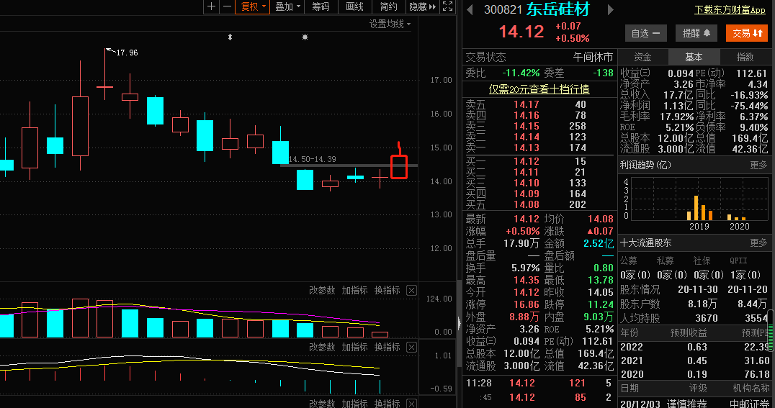Viewport: 775px width, 408px height.
Task: Click the 14.50-14.39 gap label
Action: tap(313, 159)
